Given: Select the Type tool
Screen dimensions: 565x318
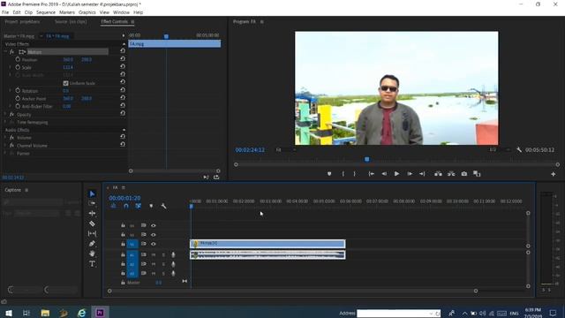Looking at the screenshot, I should 92,264.
